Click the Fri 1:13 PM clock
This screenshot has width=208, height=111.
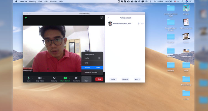[x=158, y=1]
